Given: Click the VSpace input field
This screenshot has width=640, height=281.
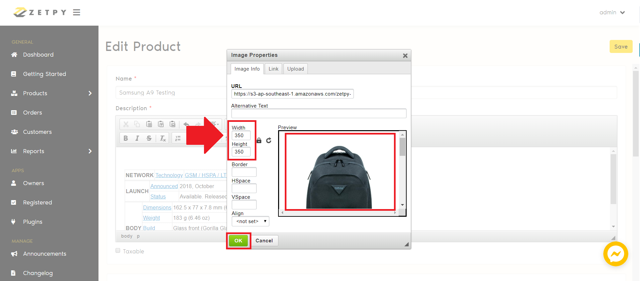Looking at the screenshot, I should coord(244,205).
